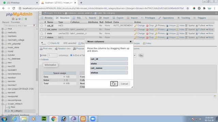This screenshot has height=122, width=218.
Task: Click the Chrome extensions puzzle icon
Action: pyautogui.click(x=204, y=8)
